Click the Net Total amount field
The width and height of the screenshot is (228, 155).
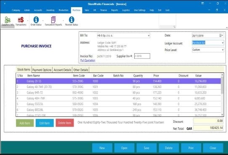[208, 128]
